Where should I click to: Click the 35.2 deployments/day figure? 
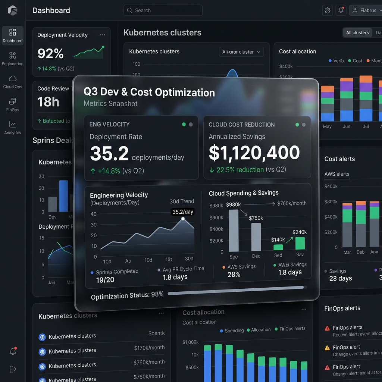tap(137, 154)
